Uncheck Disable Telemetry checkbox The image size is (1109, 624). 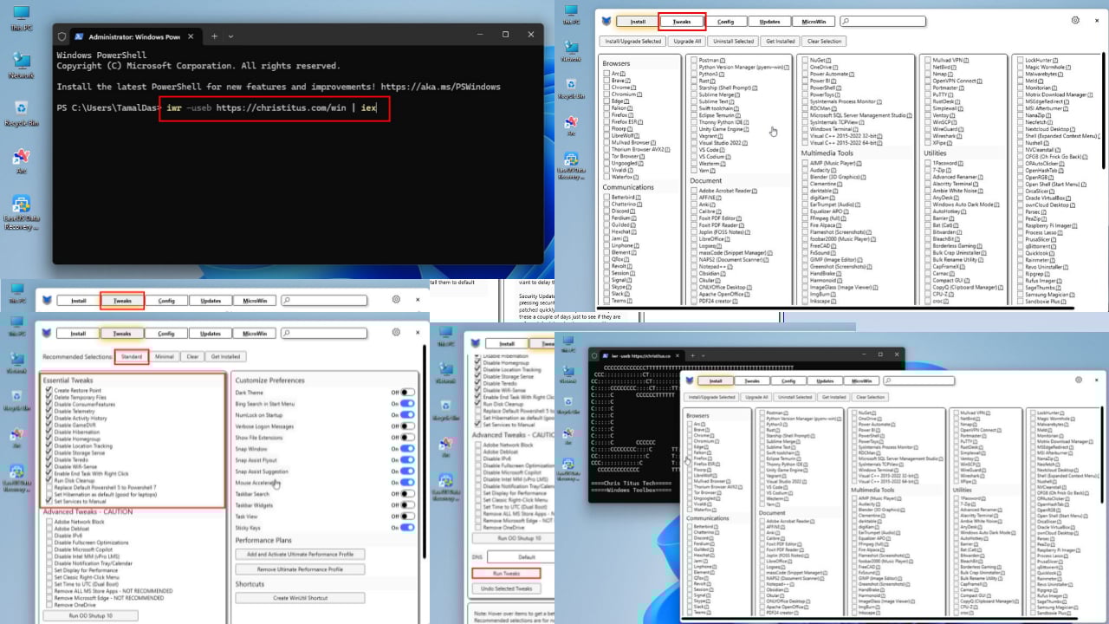(x=49, y=412)
